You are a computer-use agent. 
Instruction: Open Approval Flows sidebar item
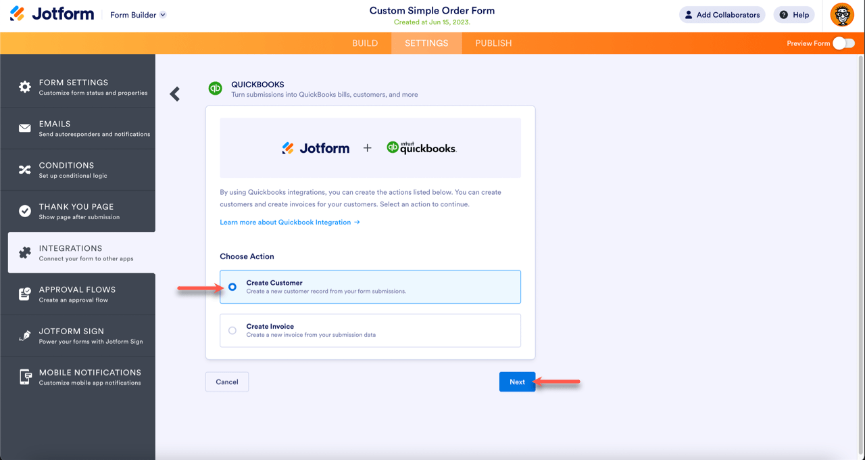pyautogui.click(x=78, y=294)
